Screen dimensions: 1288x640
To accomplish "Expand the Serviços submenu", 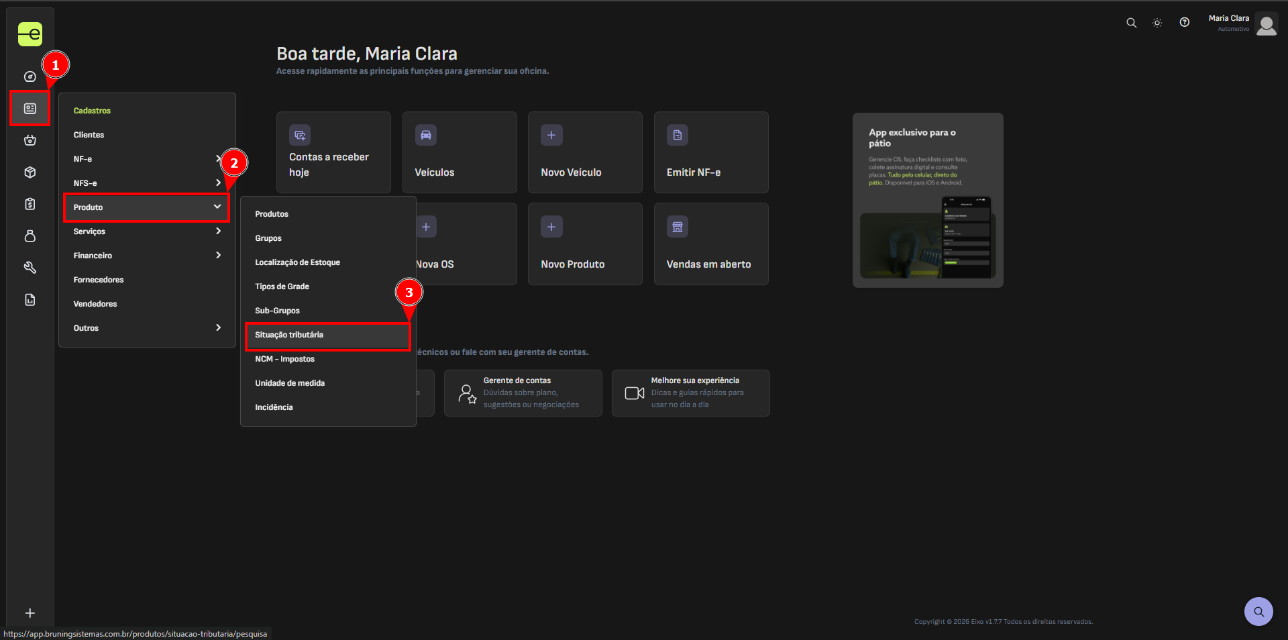I will 146,231.
